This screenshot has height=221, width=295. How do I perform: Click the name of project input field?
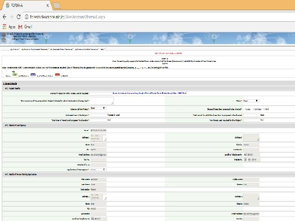101,93
